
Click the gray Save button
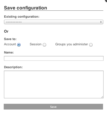click(53, 107)
